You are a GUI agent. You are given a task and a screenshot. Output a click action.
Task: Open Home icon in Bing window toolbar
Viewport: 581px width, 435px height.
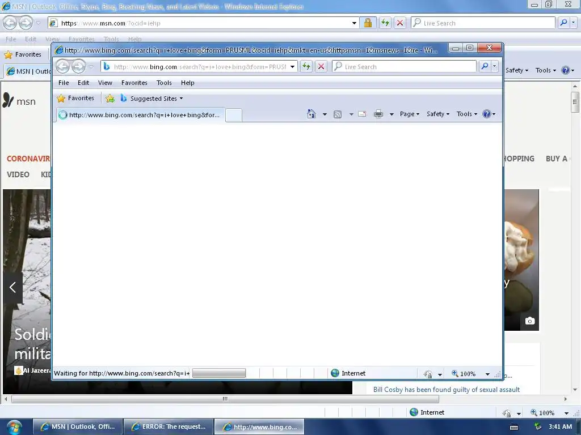311,114
